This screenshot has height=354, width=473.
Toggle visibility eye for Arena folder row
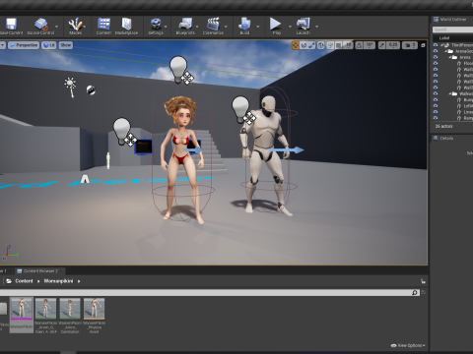[x=436, y=57]
